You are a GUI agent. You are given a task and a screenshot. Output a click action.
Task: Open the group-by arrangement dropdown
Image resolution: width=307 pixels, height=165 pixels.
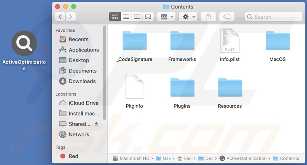point(167,17)
